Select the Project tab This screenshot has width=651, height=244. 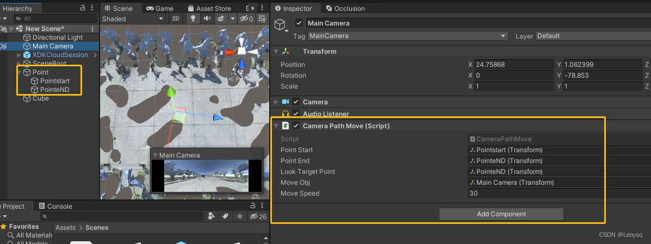[14, 207]
